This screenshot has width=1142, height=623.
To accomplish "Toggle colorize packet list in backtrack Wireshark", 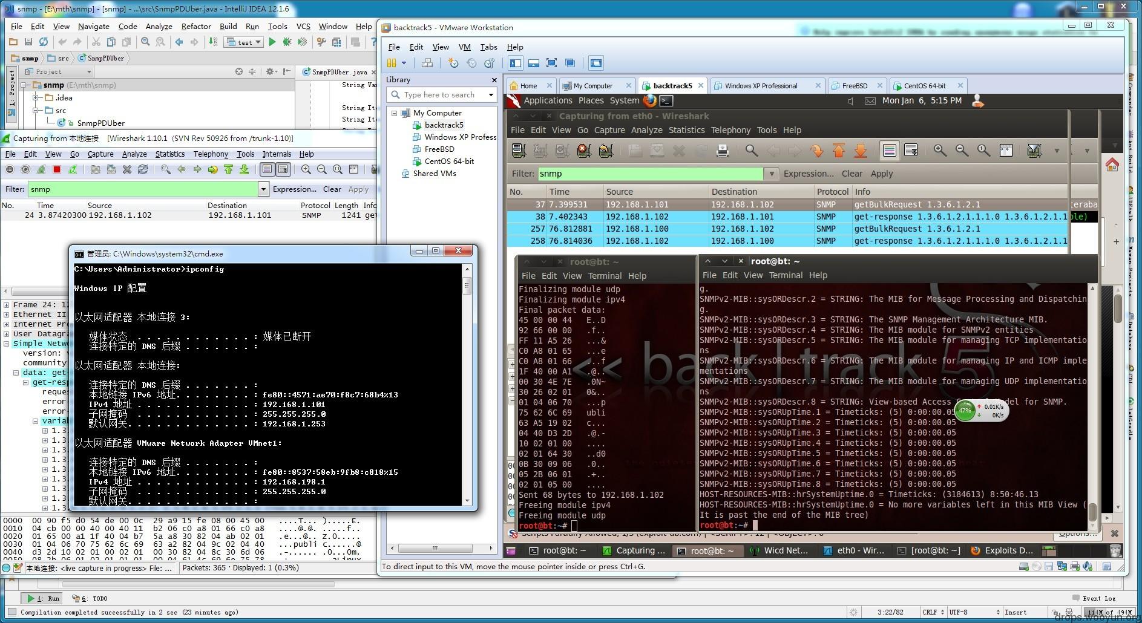I will click(x=889, y=151).
